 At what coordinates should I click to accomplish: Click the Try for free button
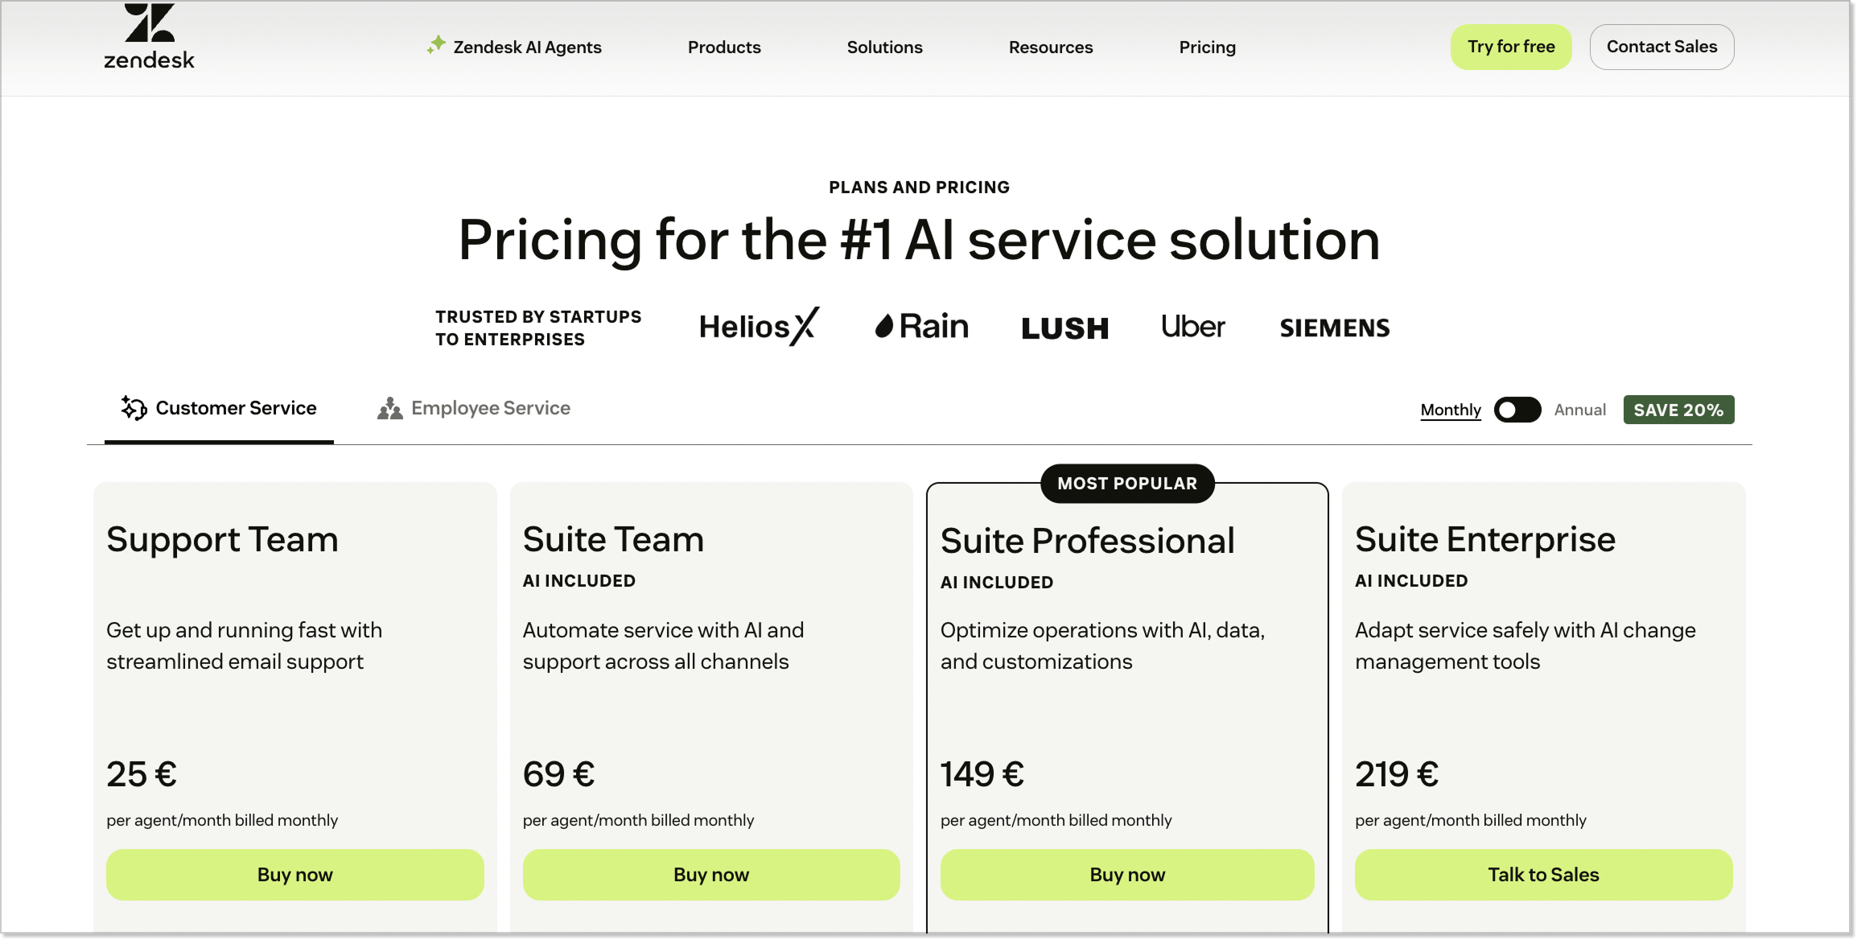coord(1510,47)
